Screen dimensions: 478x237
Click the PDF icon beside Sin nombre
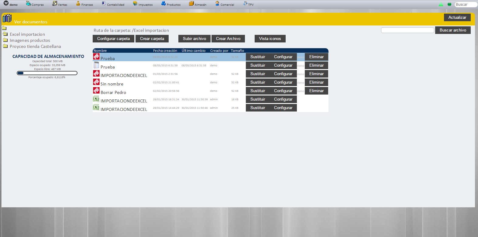pos(96,82)
